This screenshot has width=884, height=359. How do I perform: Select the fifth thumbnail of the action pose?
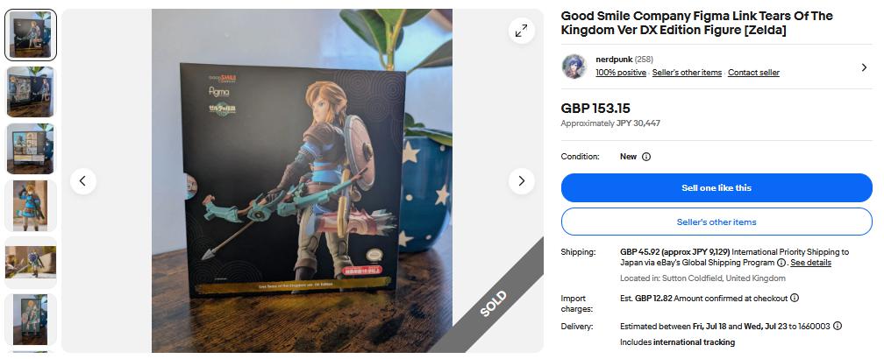[31, 262]
